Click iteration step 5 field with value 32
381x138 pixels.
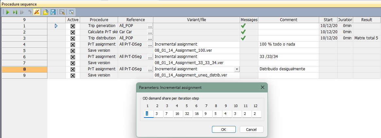coord(188,114)
